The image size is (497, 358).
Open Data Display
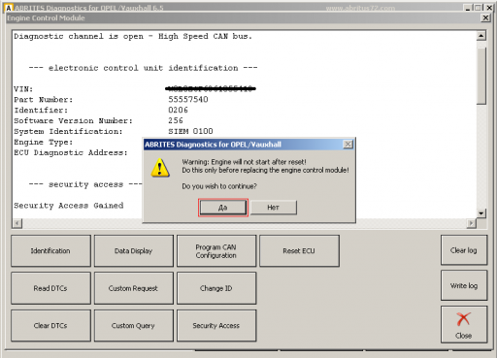134,250
